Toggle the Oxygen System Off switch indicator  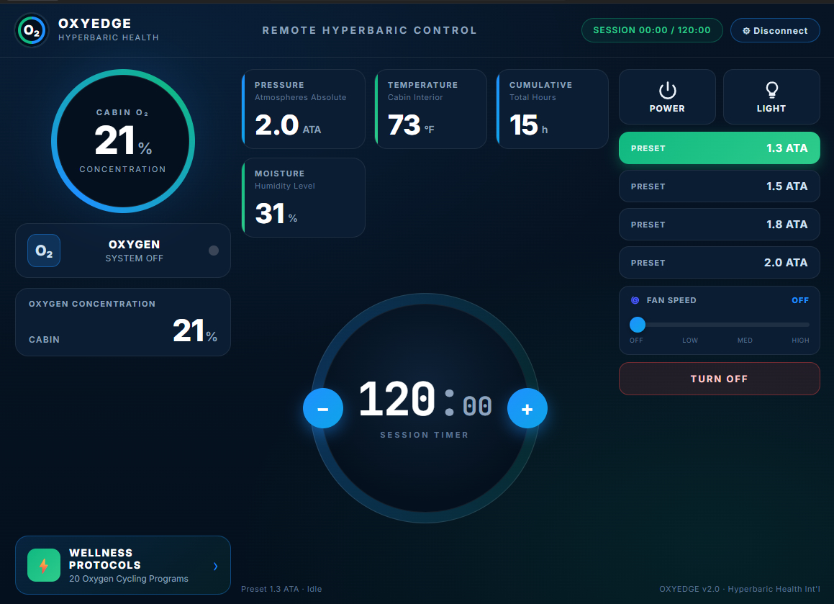213,251
